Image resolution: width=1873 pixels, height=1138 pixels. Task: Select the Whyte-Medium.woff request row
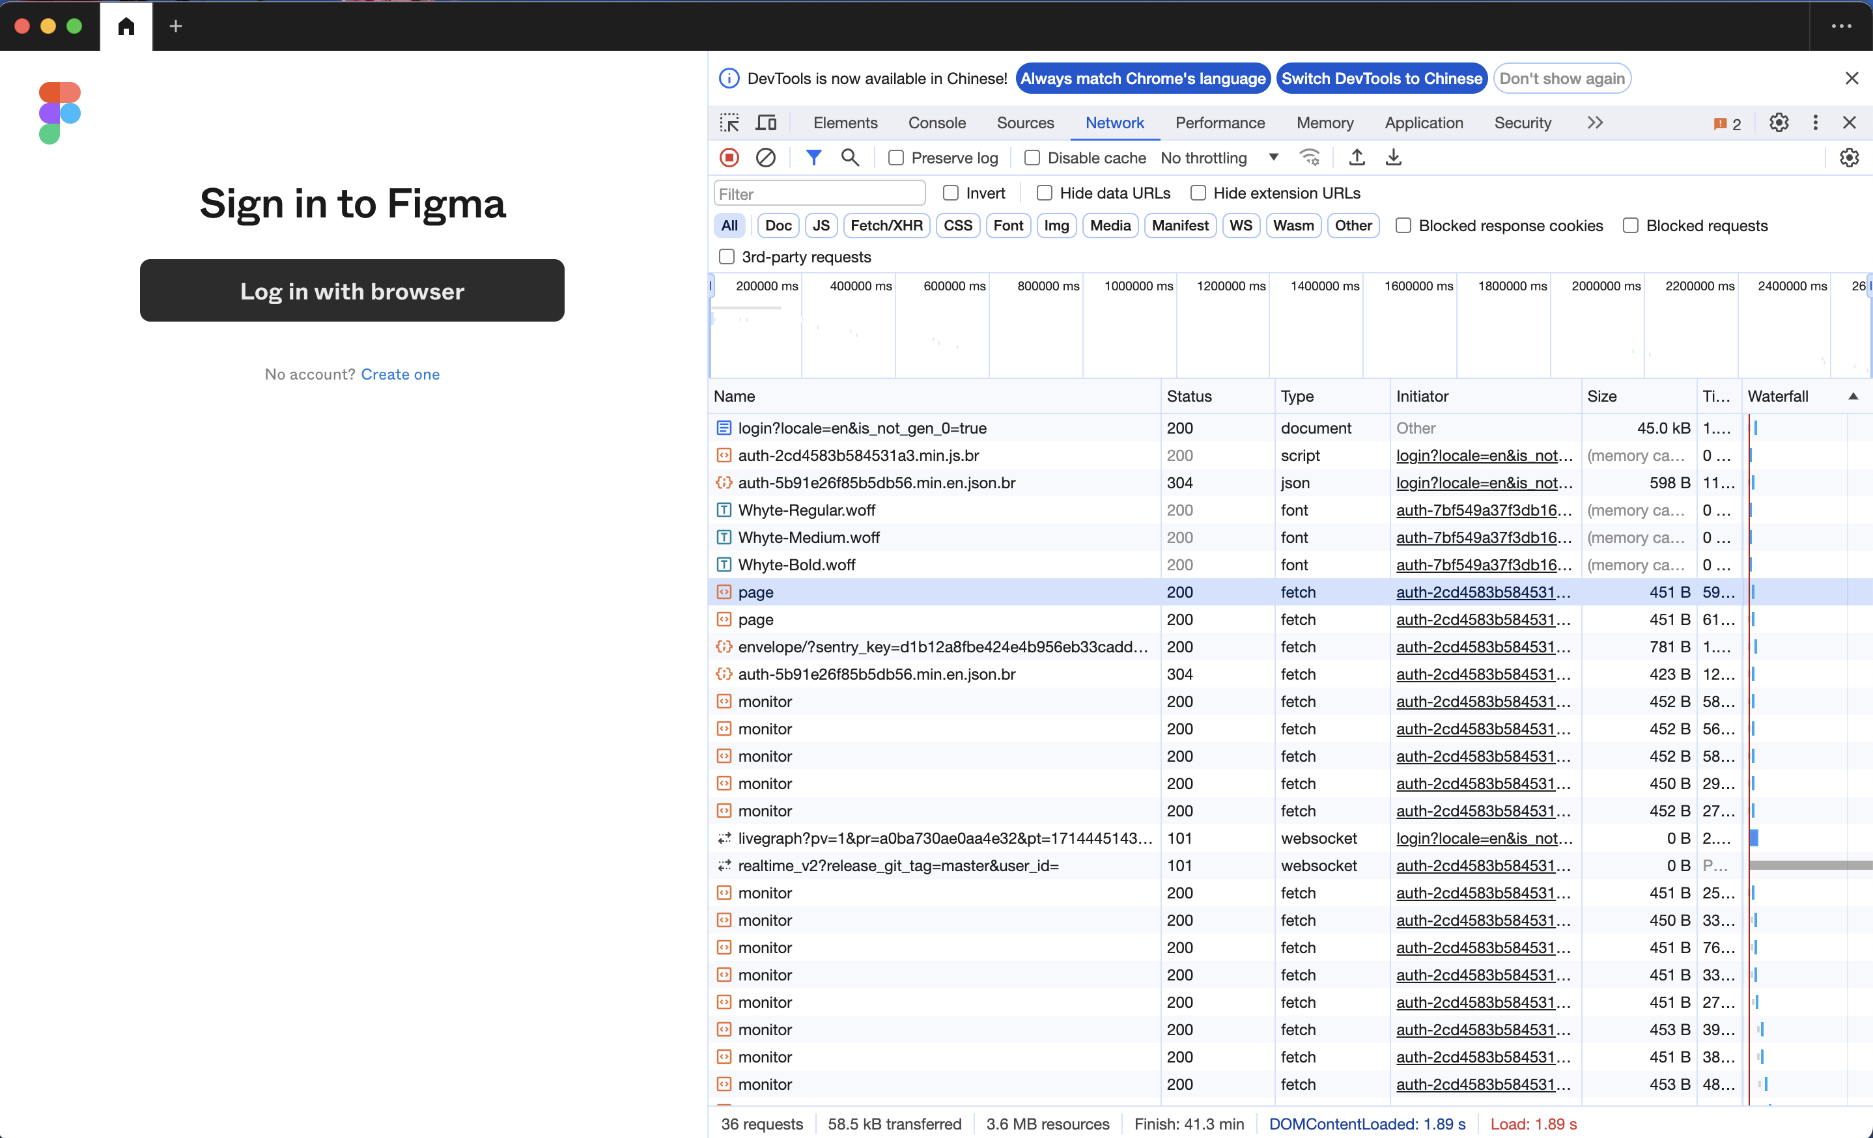pyautogui.click(x=1290, y=537)
